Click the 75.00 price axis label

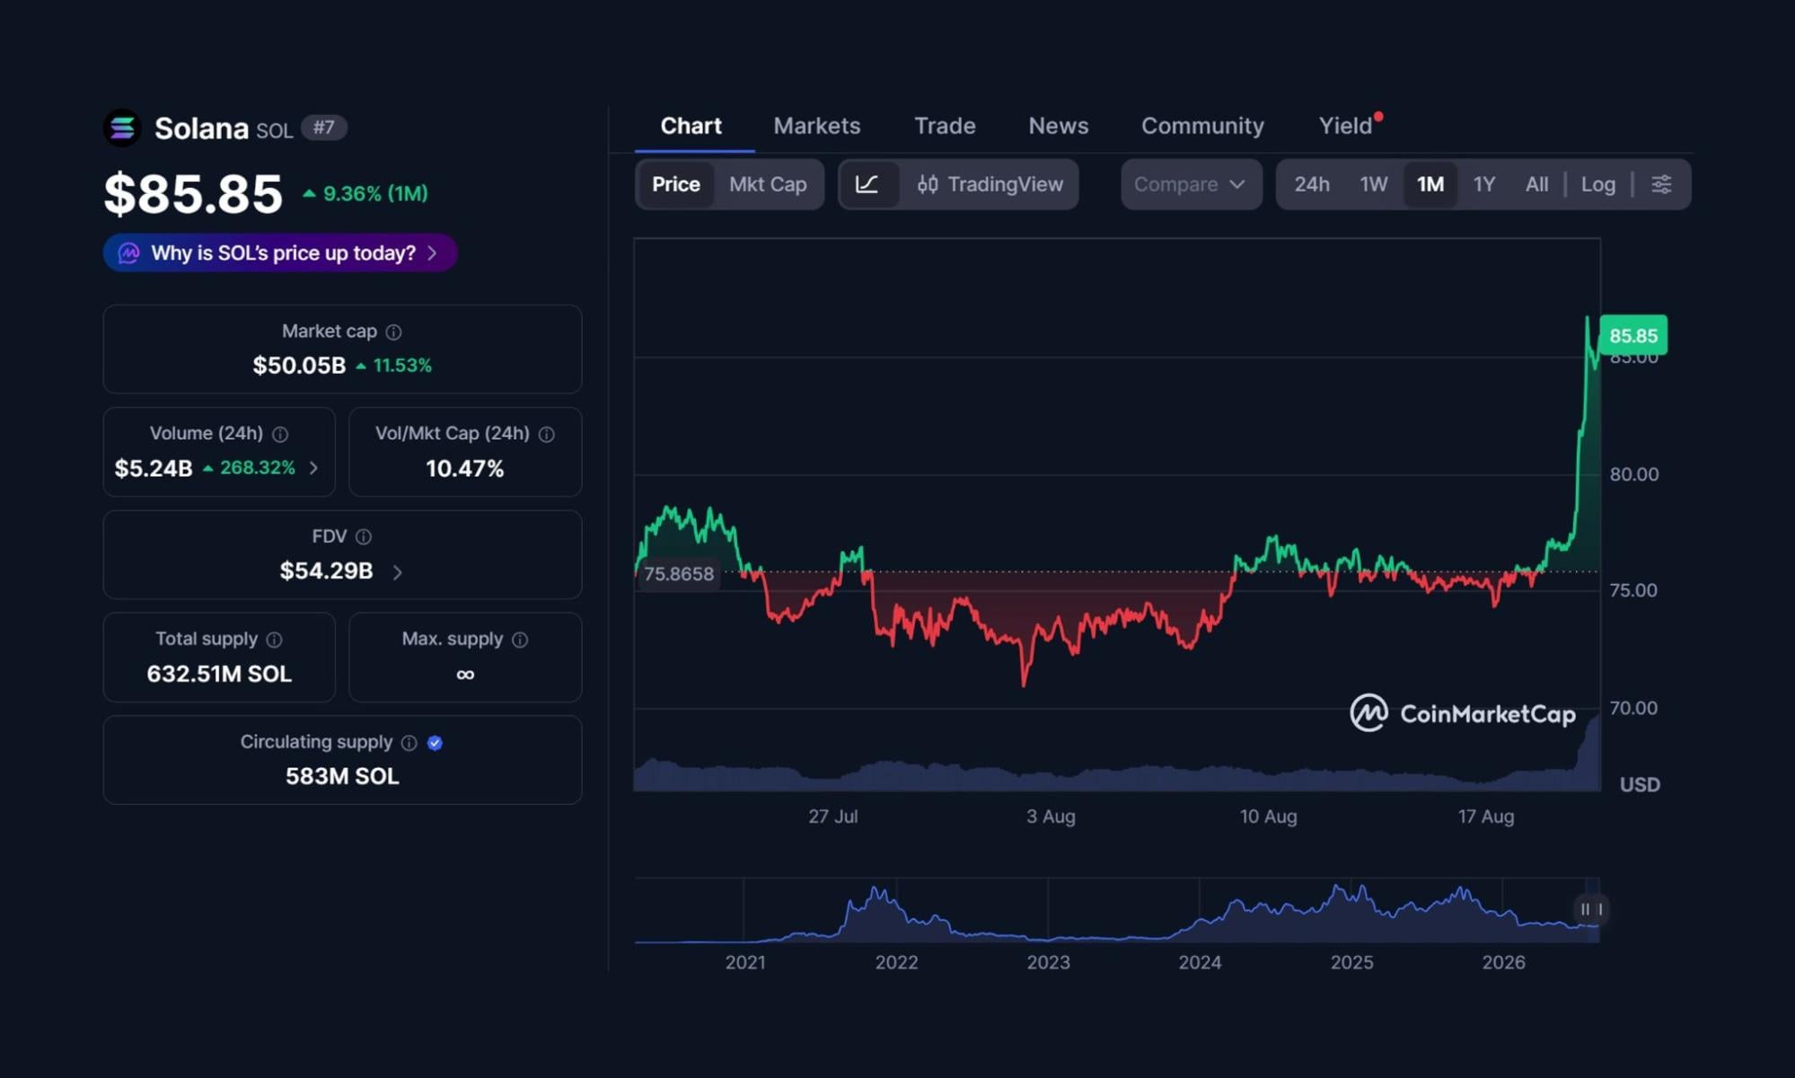click(1633, 590)
